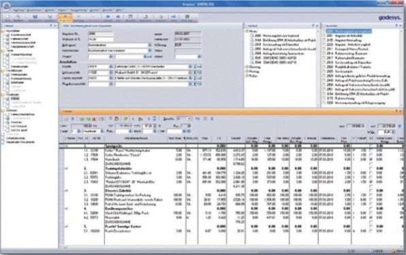Click lookup icon beside the Lieferanschrift number field
Viewport: 406px width, 255px height.
pos(111,72)
